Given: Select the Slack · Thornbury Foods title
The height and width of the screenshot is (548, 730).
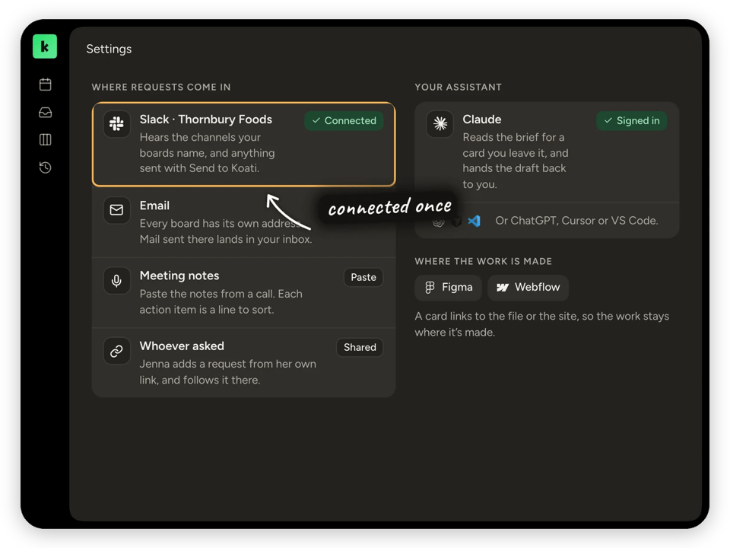Looking at the screenshot, I should click(x=206, y=119).
